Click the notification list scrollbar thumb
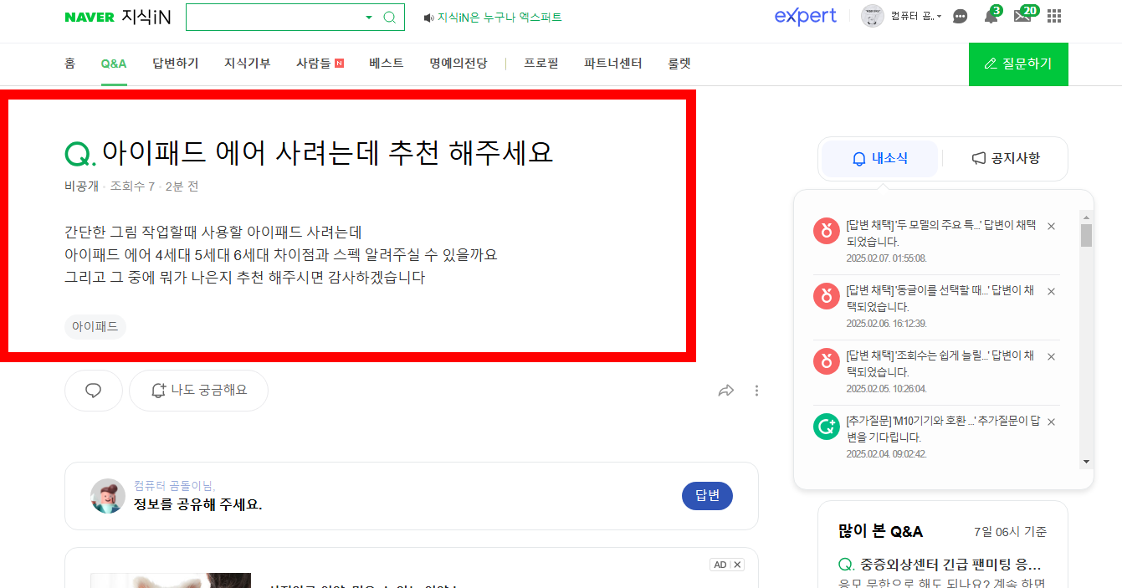The height and width of the screenshot is (588, 1122). tap(1086, 235)
